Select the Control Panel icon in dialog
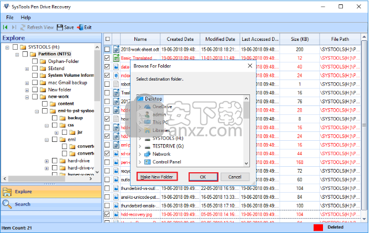This screenshot has width=370, height=233. (148, 162)
